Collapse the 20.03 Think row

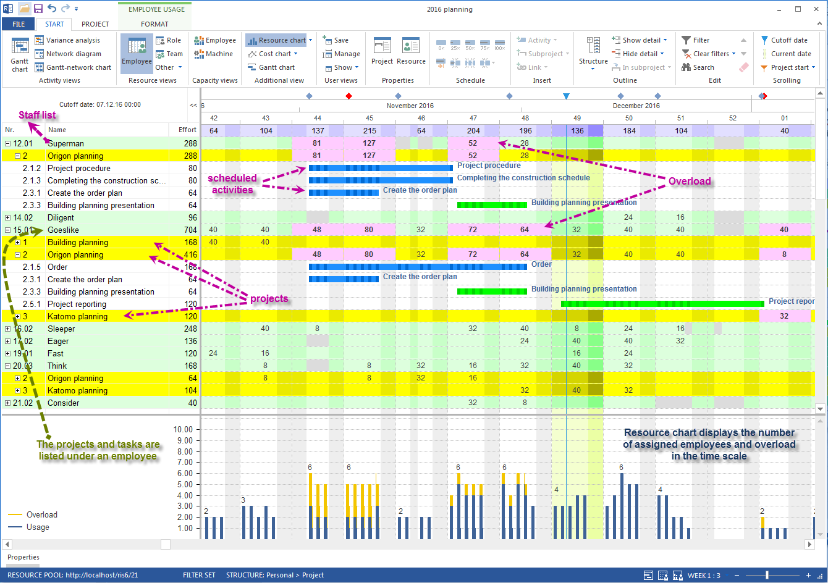tap(8, 366)
